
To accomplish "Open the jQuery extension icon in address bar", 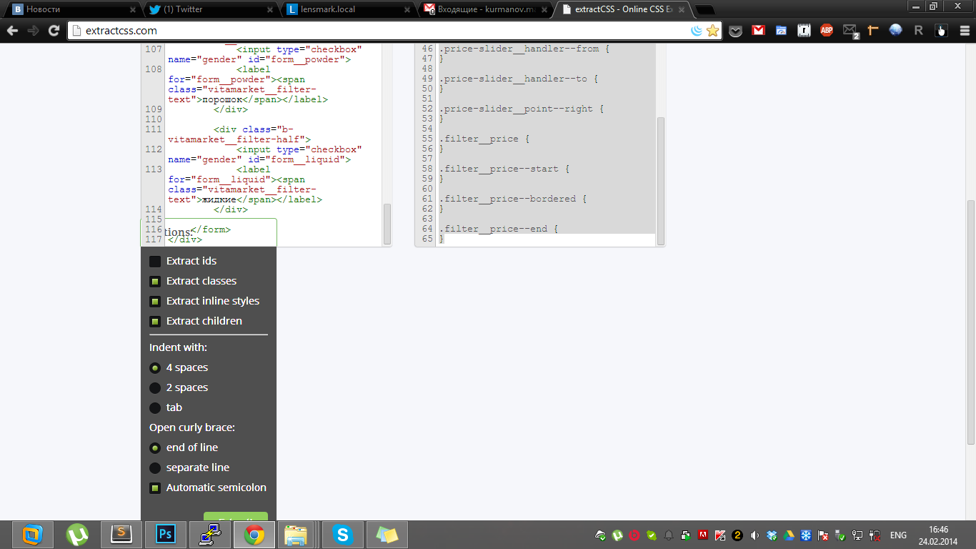I will tap(697, 31).
